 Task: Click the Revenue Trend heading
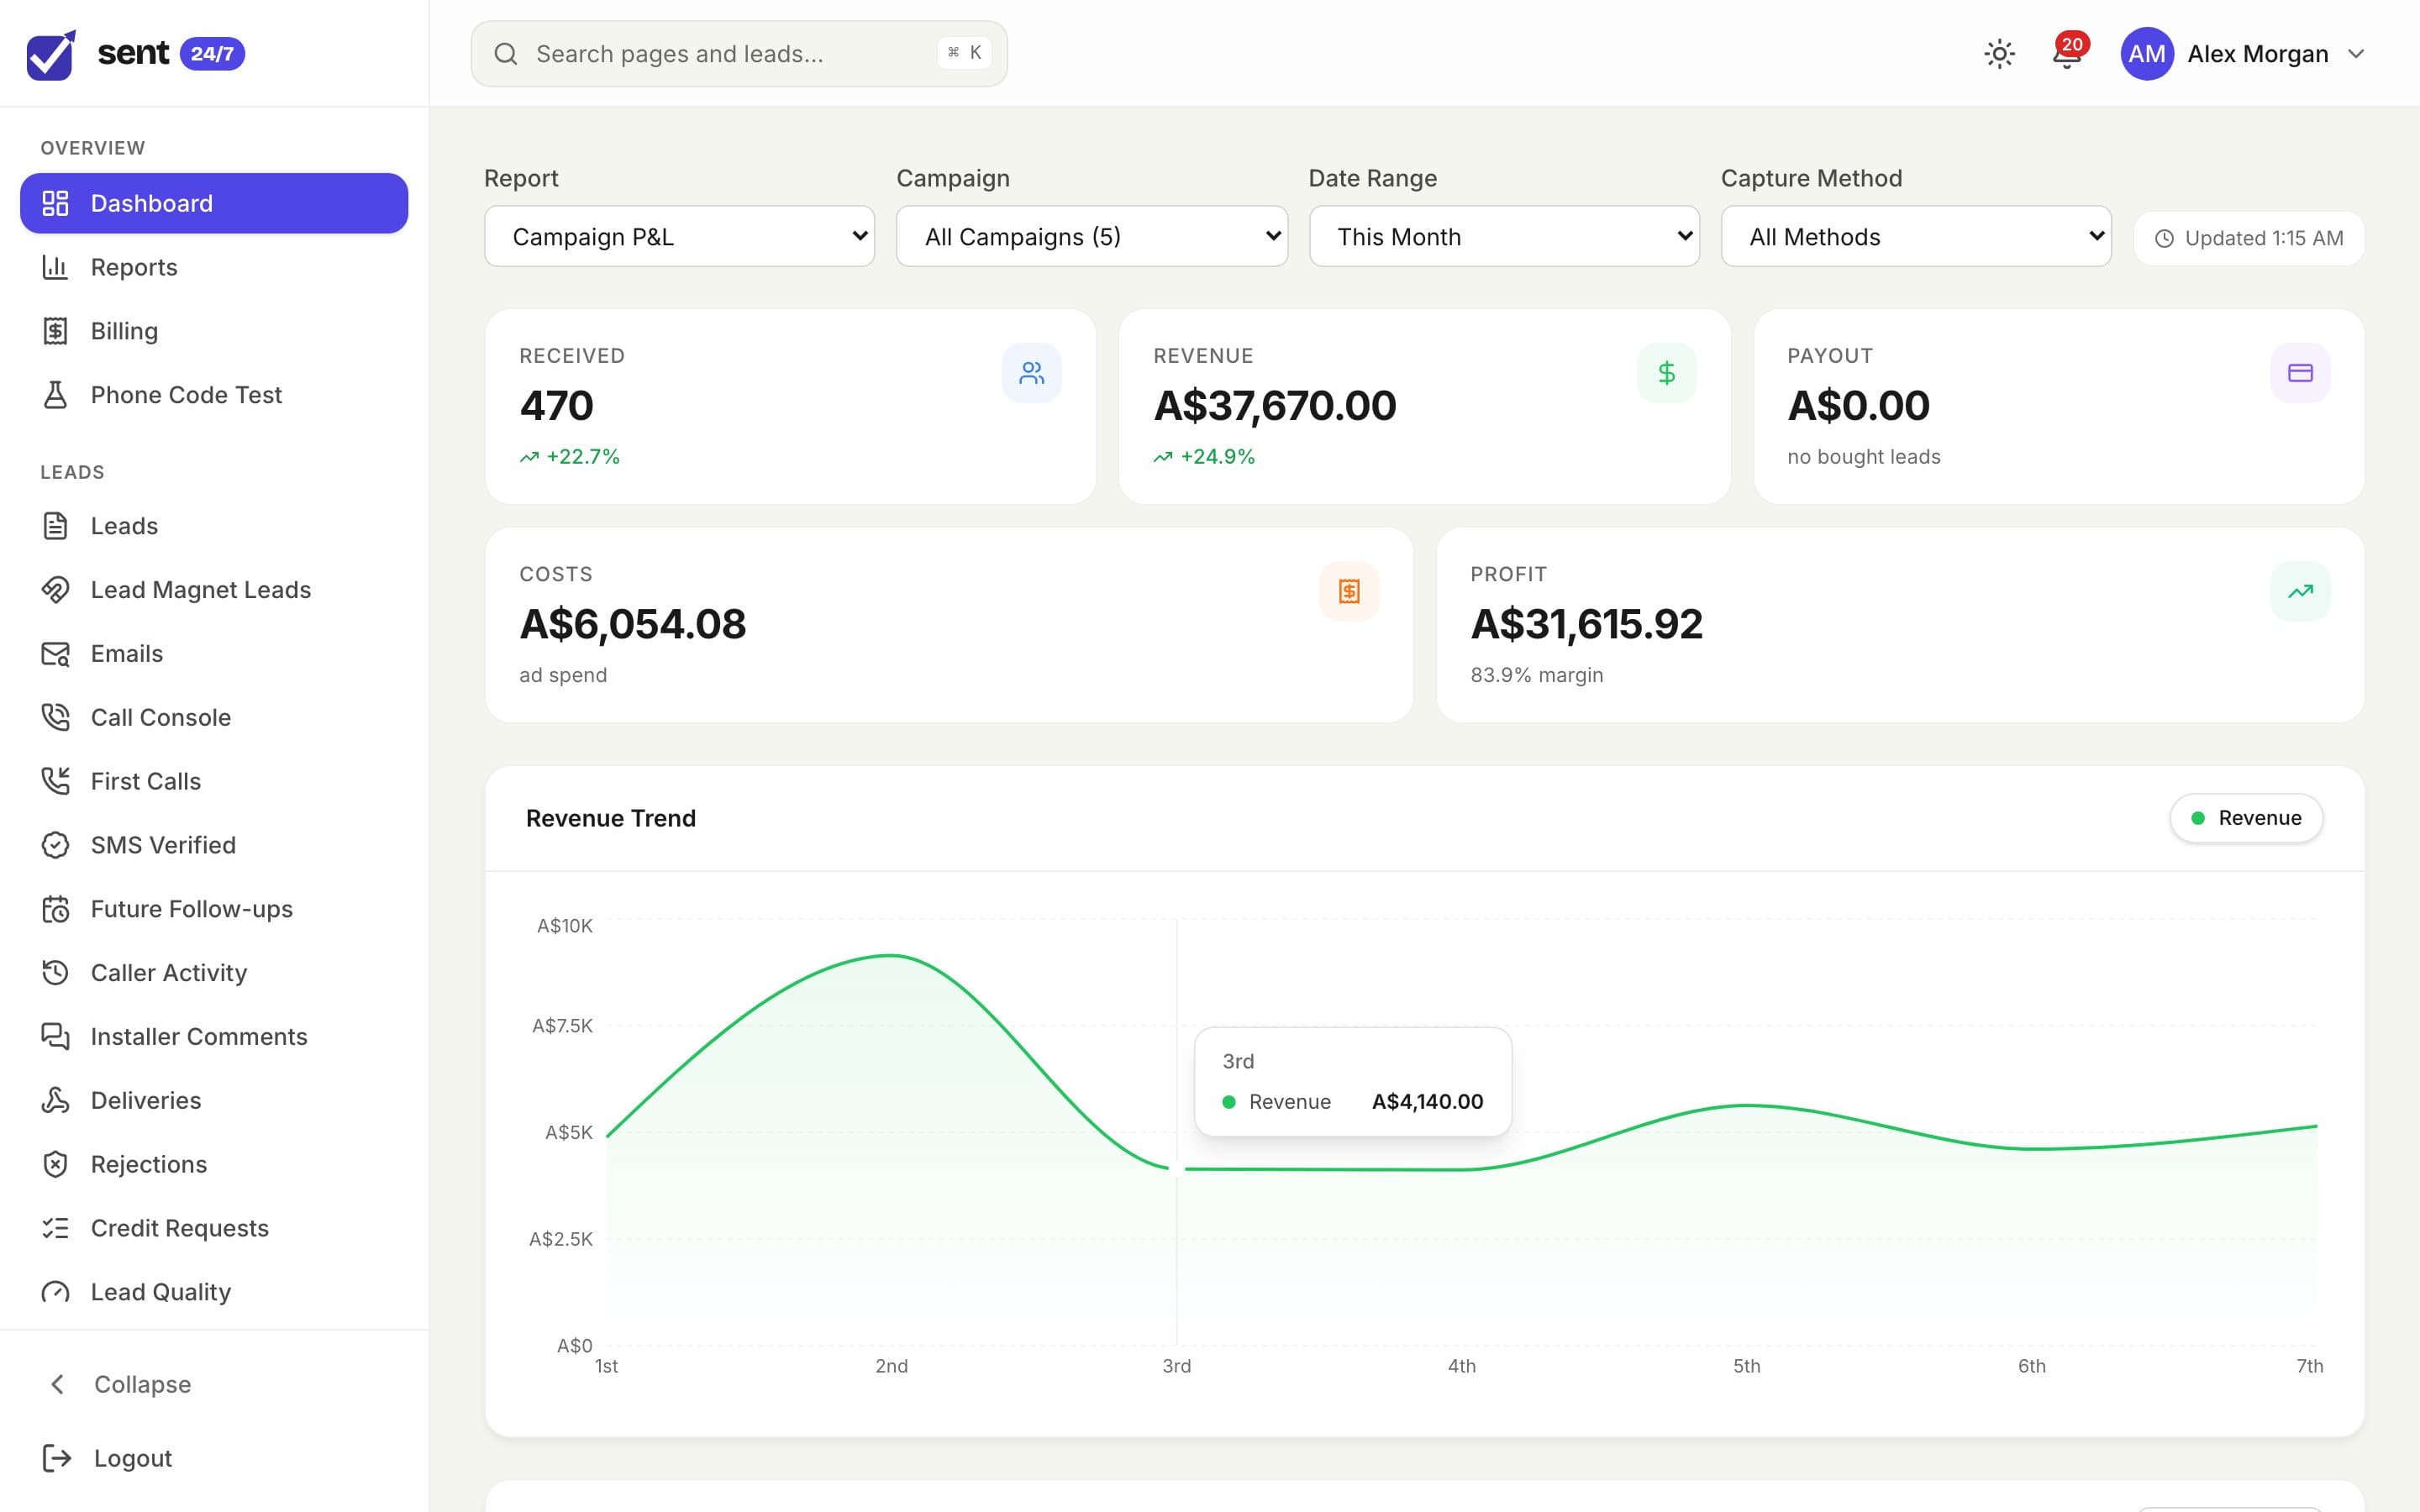tap(611, 818)
